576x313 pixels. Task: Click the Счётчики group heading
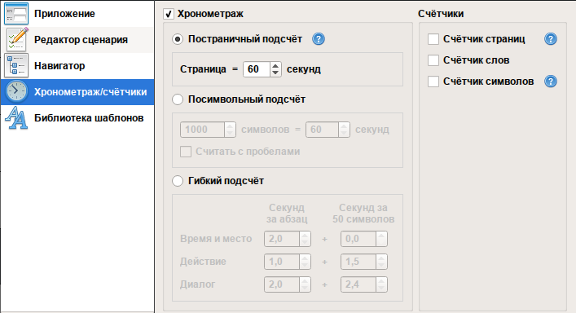(441, 14)
